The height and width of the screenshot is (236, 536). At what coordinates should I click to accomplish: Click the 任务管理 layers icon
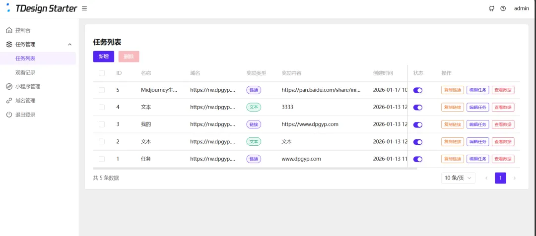9,45
